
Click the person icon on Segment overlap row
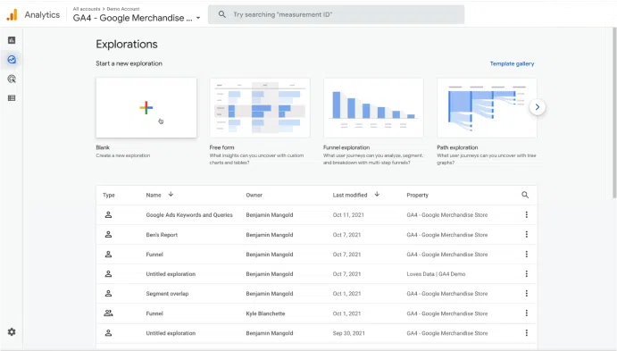tap(108, 294)
